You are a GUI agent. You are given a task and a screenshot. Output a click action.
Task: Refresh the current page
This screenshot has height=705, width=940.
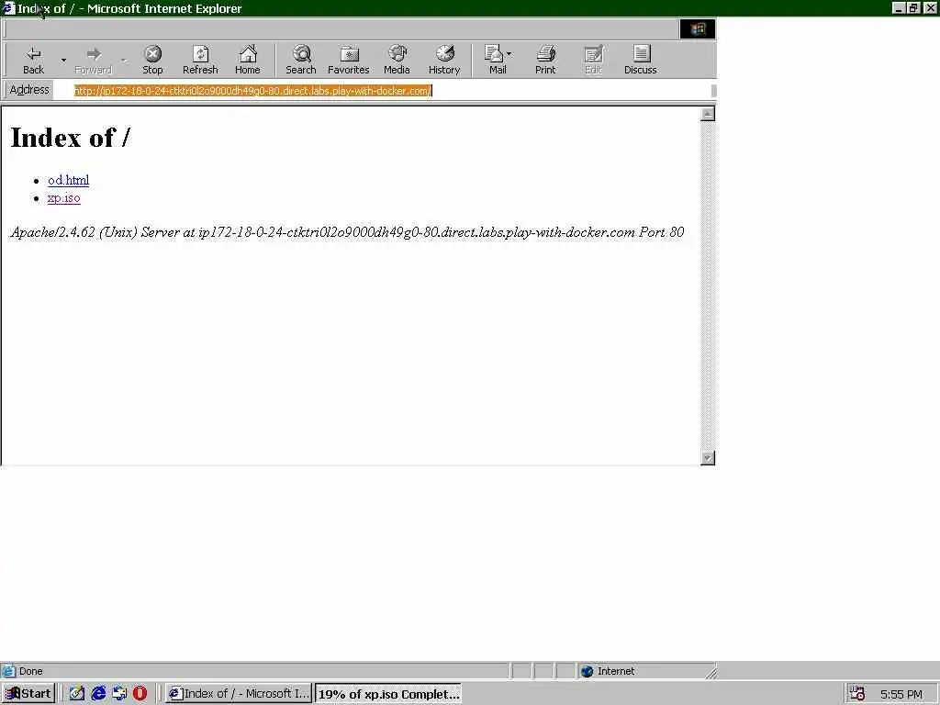[x=200, y=60]
